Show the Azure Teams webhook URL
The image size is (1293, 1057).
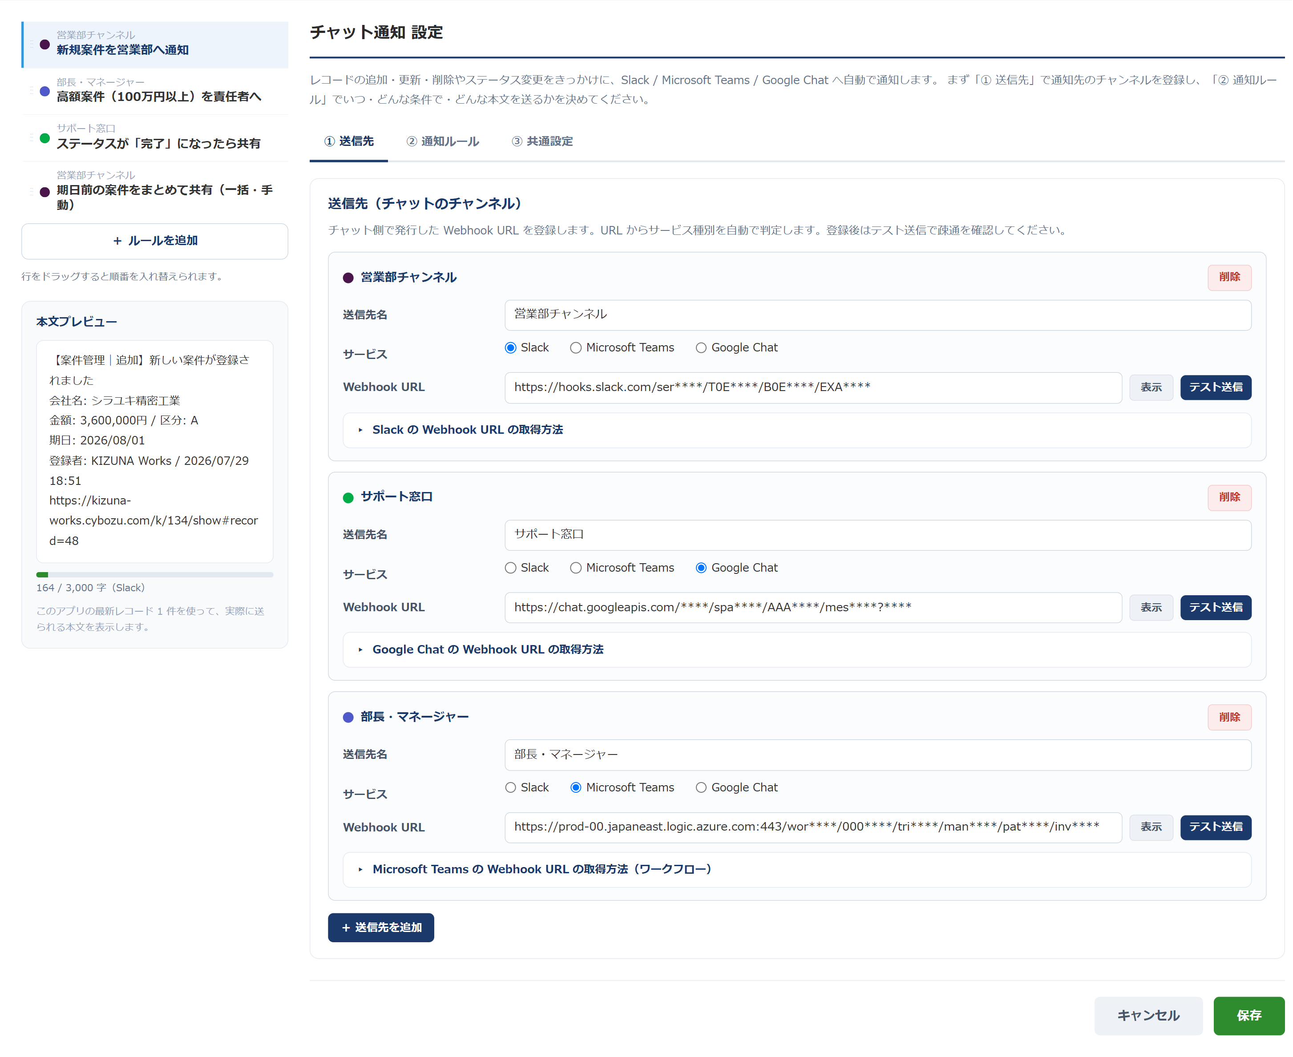1151,827
